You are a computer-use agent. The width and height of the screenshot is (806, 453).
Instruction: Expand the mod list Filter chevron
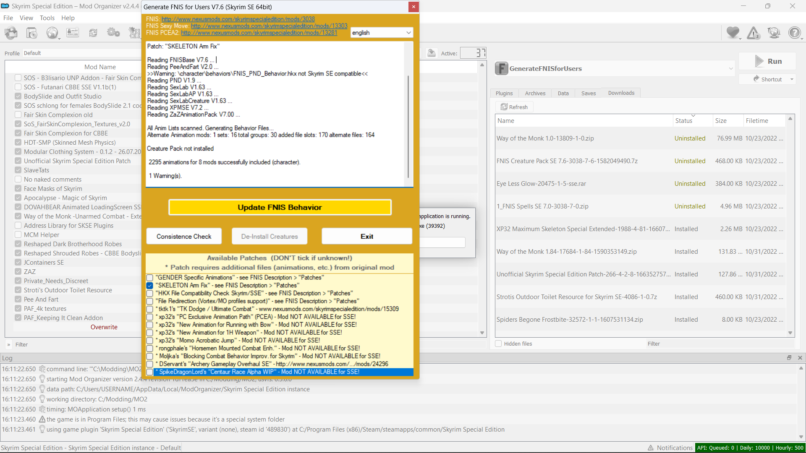pos(8,345)
